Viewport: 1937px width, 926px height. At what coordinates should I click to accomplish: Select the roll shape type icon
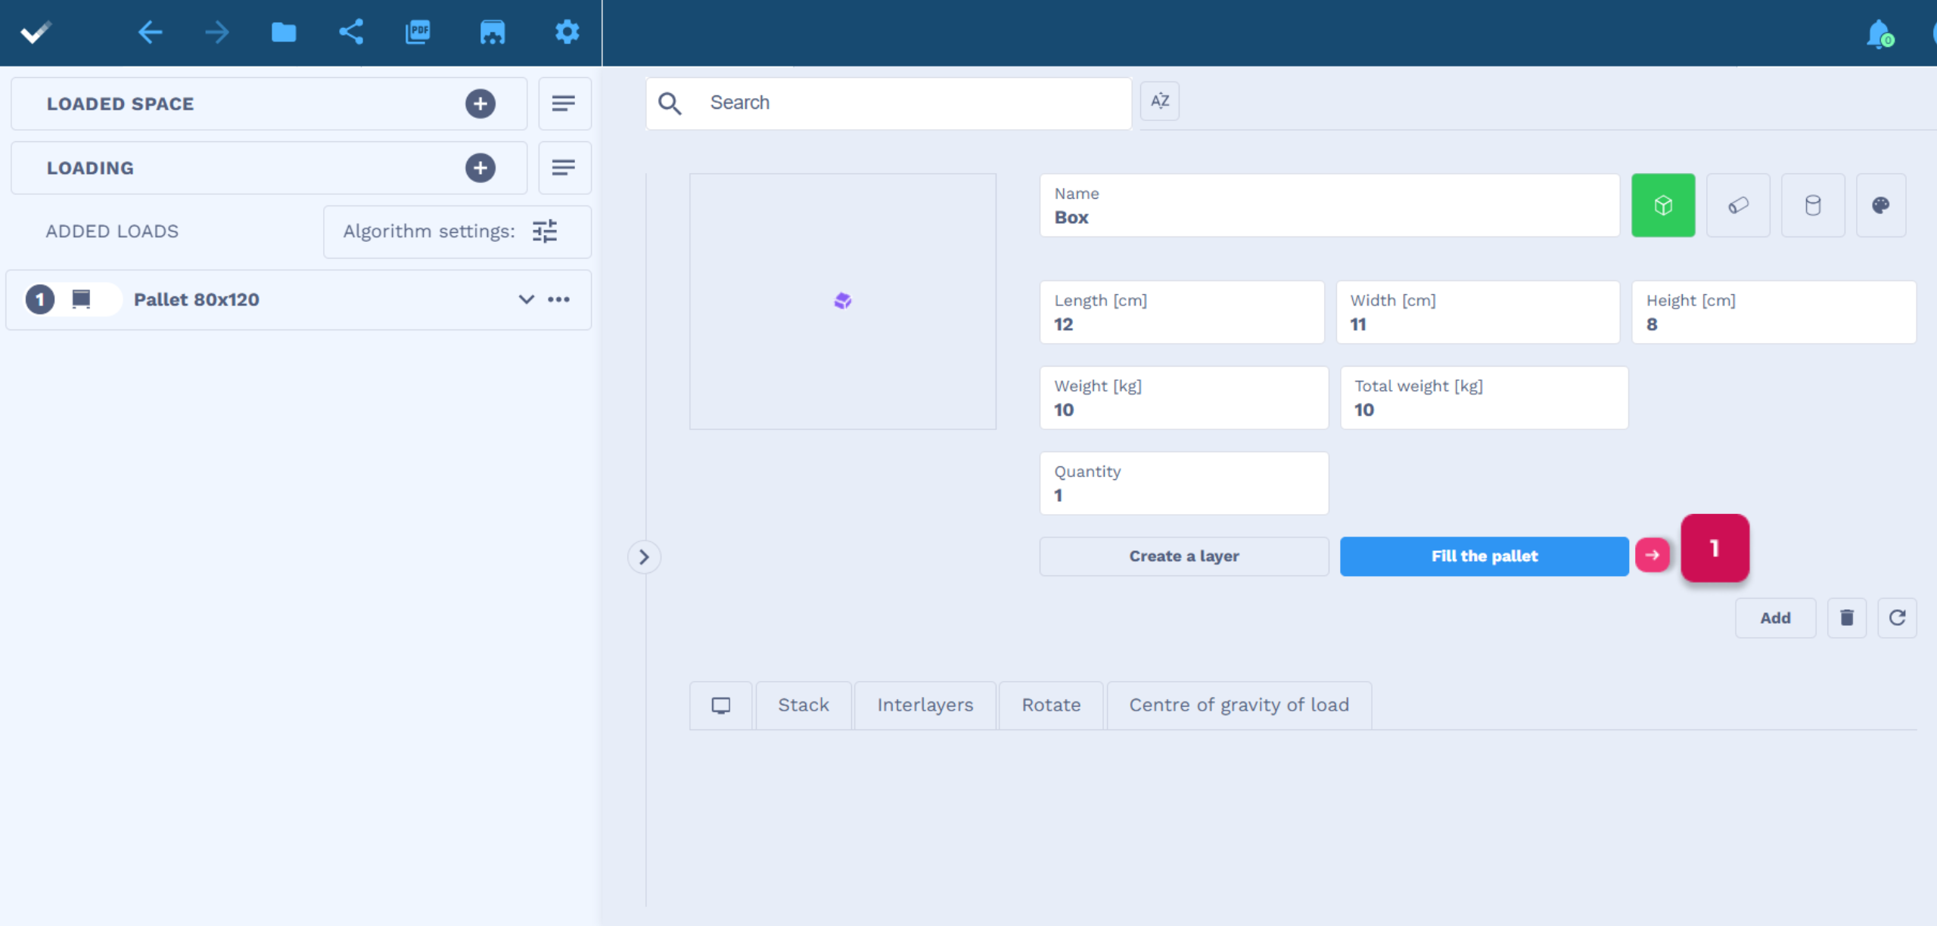pyautogui.click(x=1738, y=206)
